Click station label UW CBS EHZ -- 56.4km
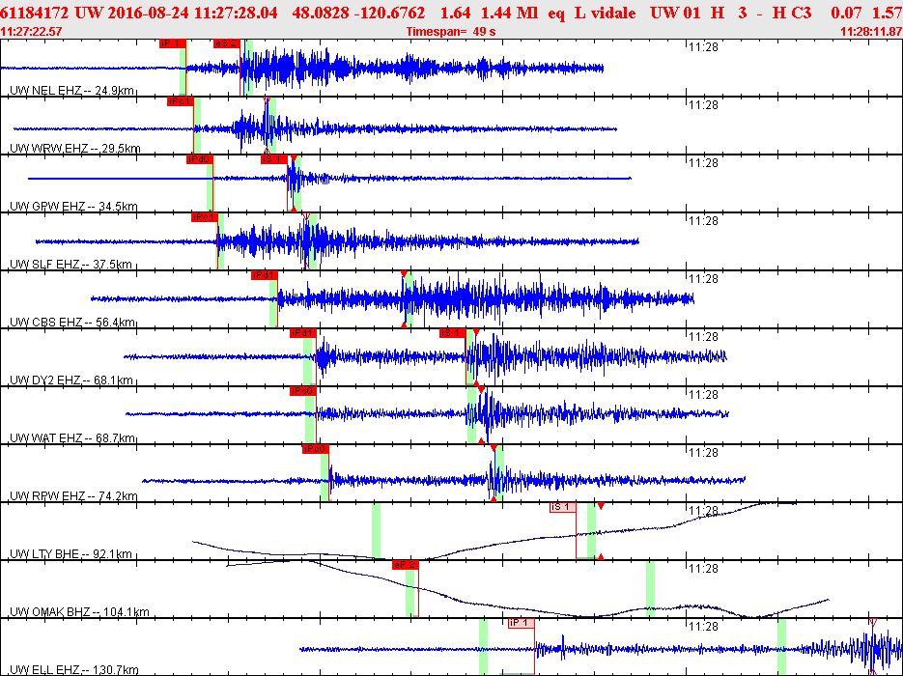The image size is (903, 676). pos(72,322)
